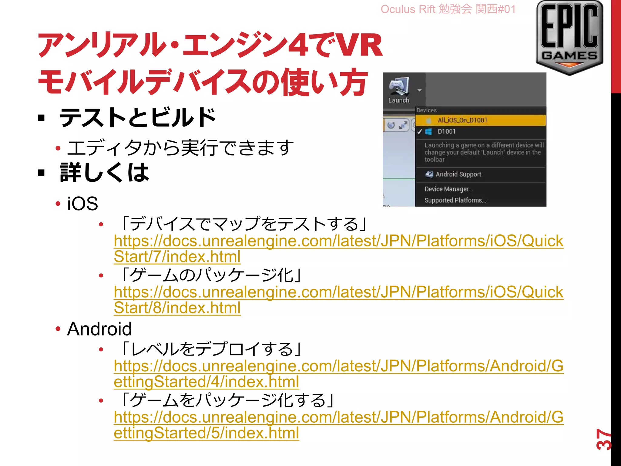Open the iOS QuickStart/7 documentation link
Screen dimensions: 621x466
pyautogui.click(x=338, y=249)
